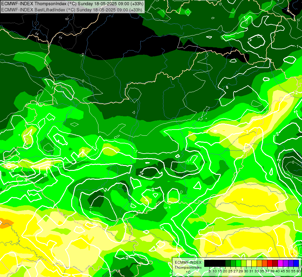The width and height of the screenshot is (302, 277).
Task: Click the legend scale value 39
Action: pos(272,271)
